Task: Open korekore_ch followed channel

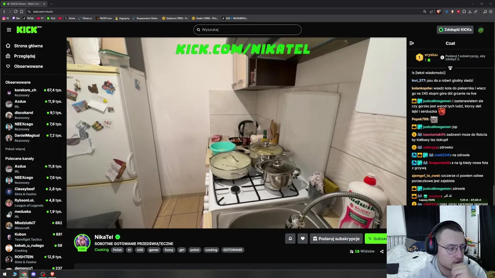Action: 34,92
